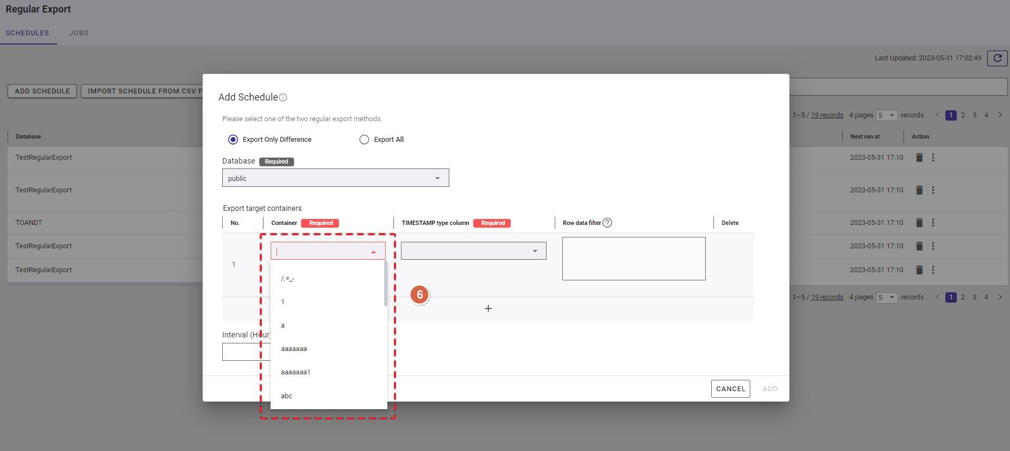Click the refresh icon next to Last Updated
Screen dimensions: 1010x451
[997, 58]
